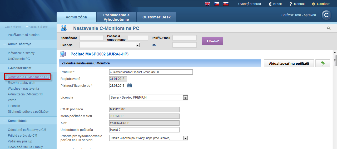The width and height of the screenshot is (337, 149).
Task: Click the scrollbar up arrow
Action: pyautogui.click(x=335, y=52)
